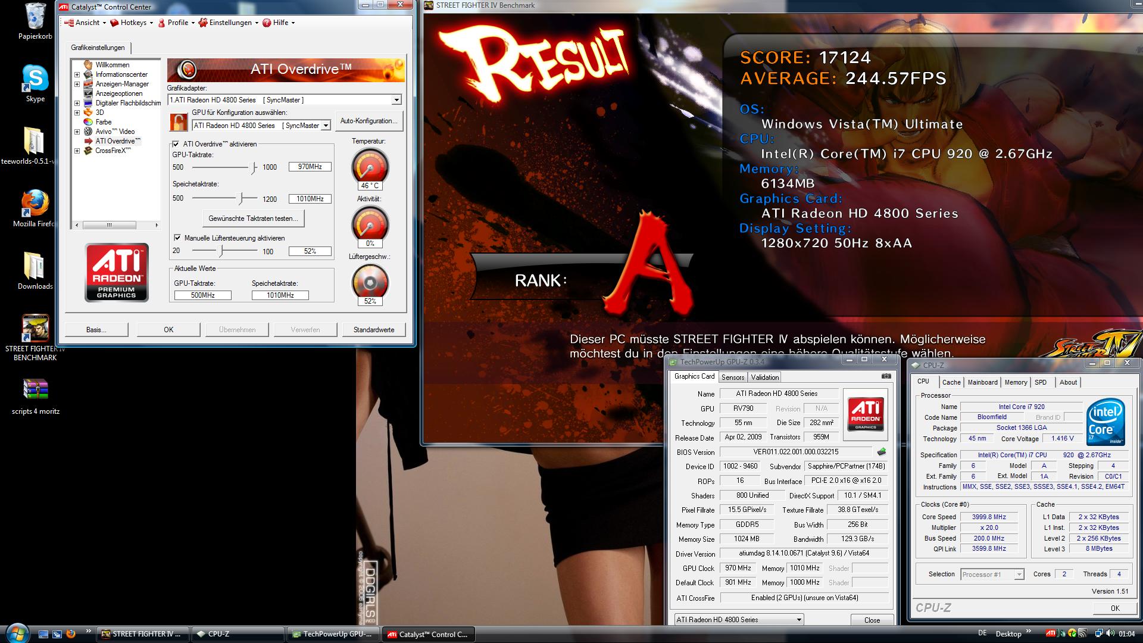1143x643 pixels.
Task: Open the Hotkeys menu in Catalyst
Action: pos(132,23)
